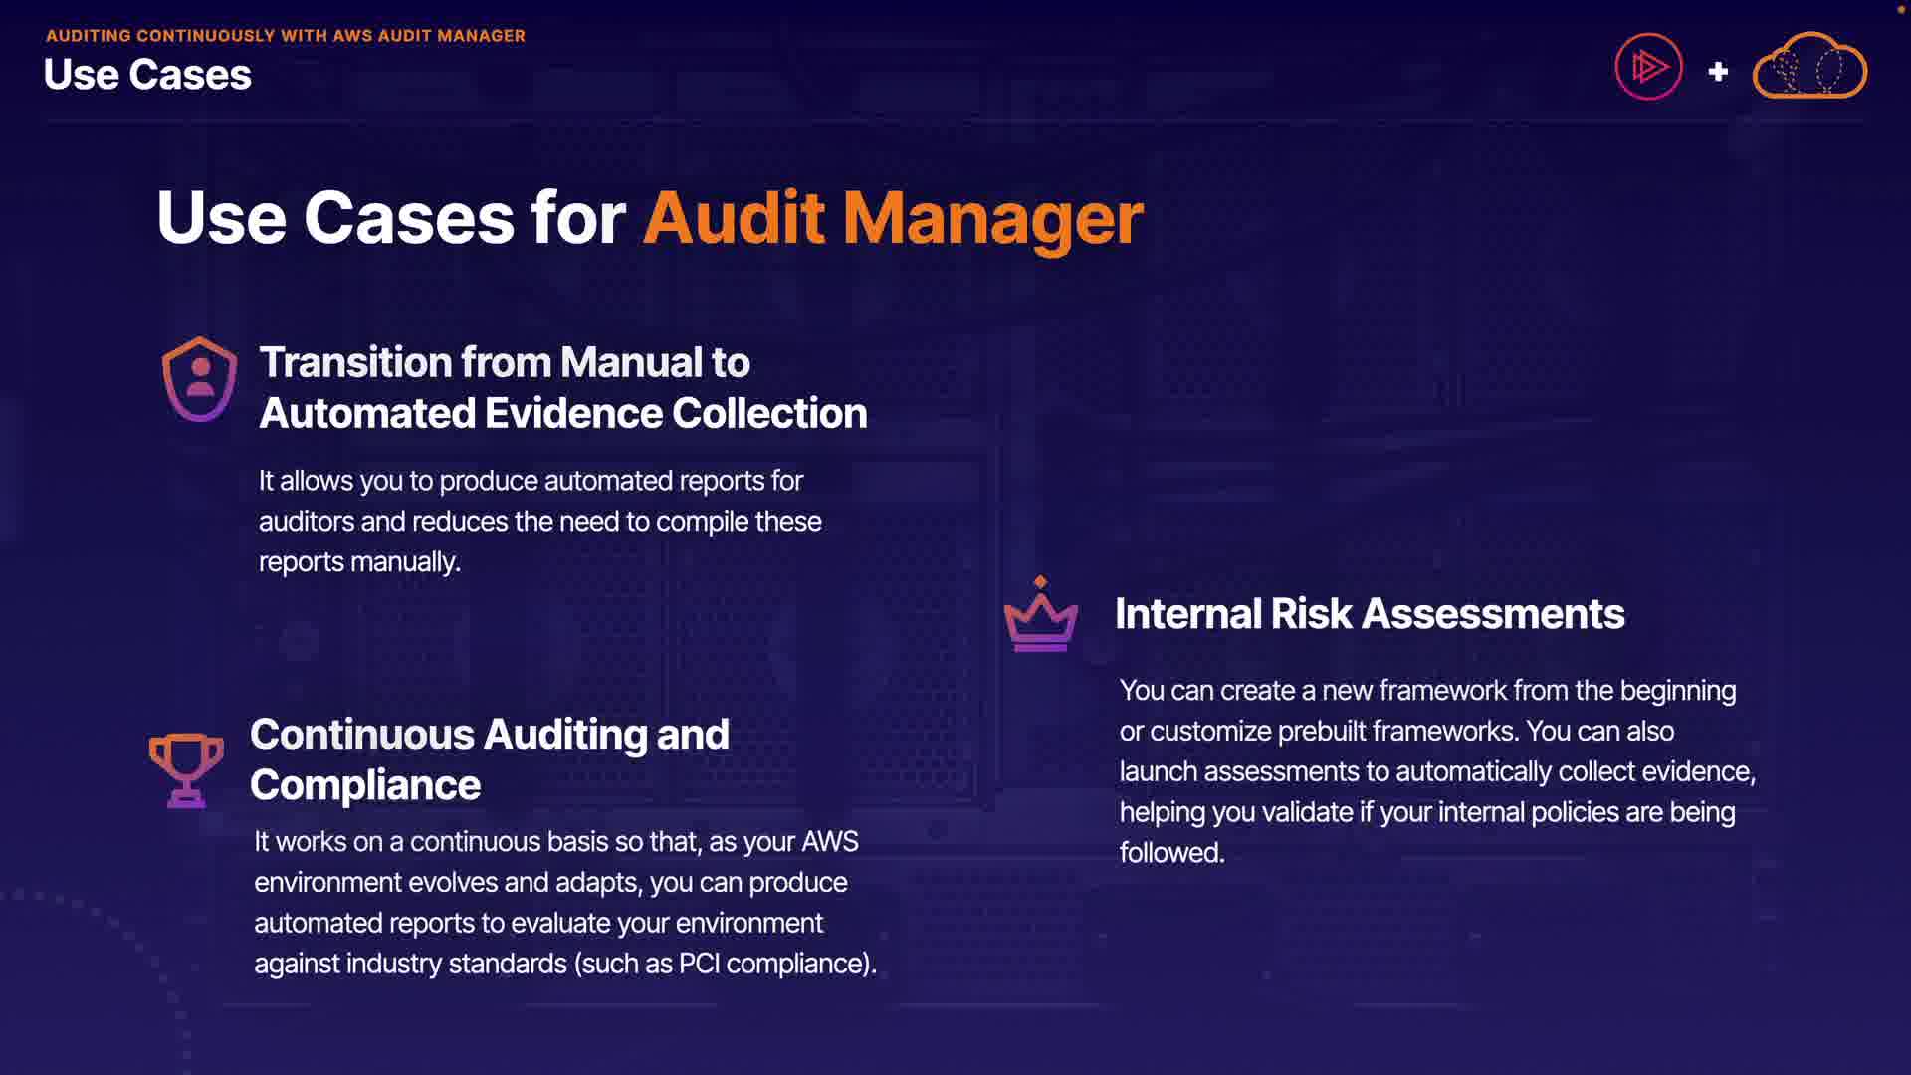The image size is (1911, 1075).
Task: Click the paragraph starting "It works on a continuous basis"
Action: pyautogui.click(x=564, y=902)
